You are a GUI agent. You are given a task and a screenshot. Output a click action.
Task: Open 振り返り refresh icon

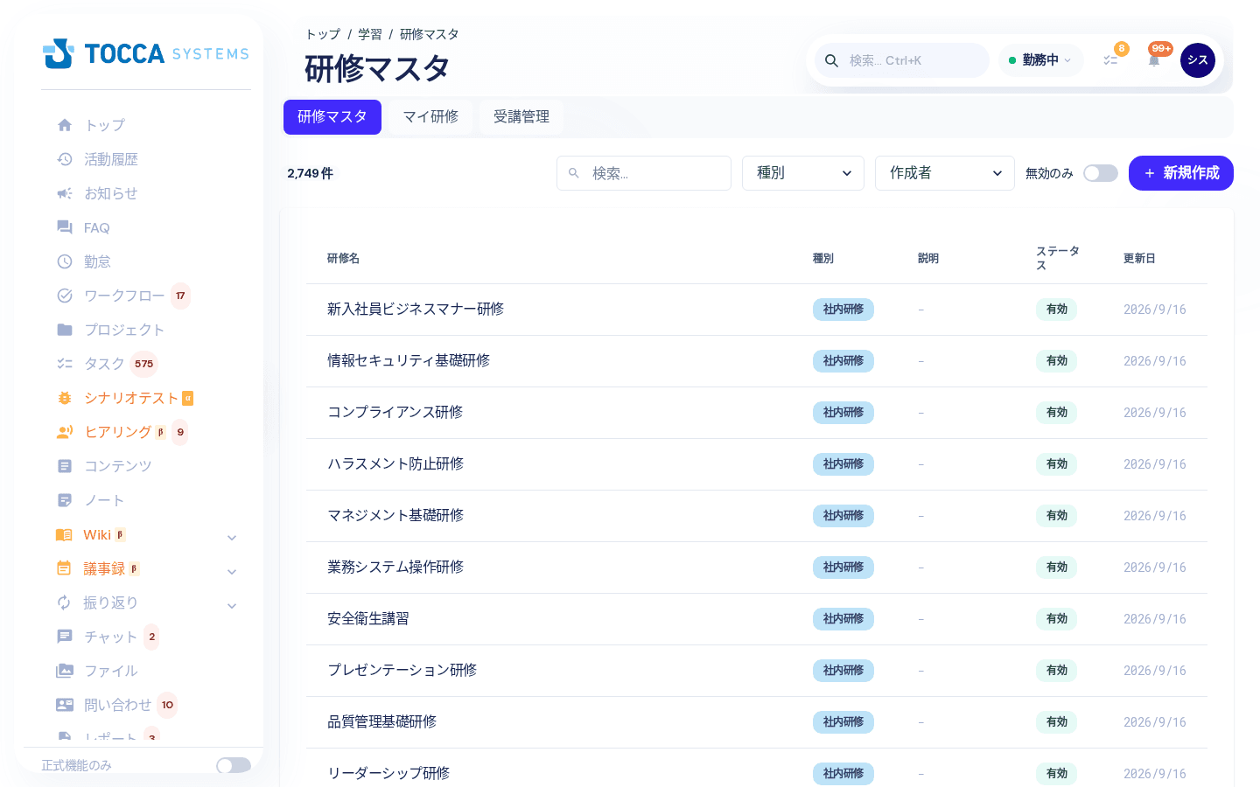tap(64, 602)
